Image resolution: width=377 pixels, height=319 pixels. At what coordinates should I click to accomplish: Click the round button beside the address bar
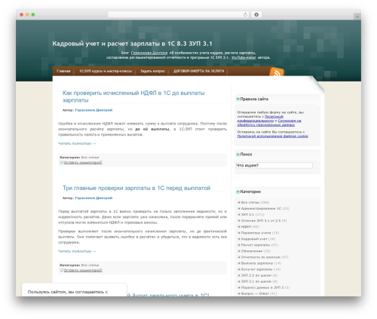256,15
